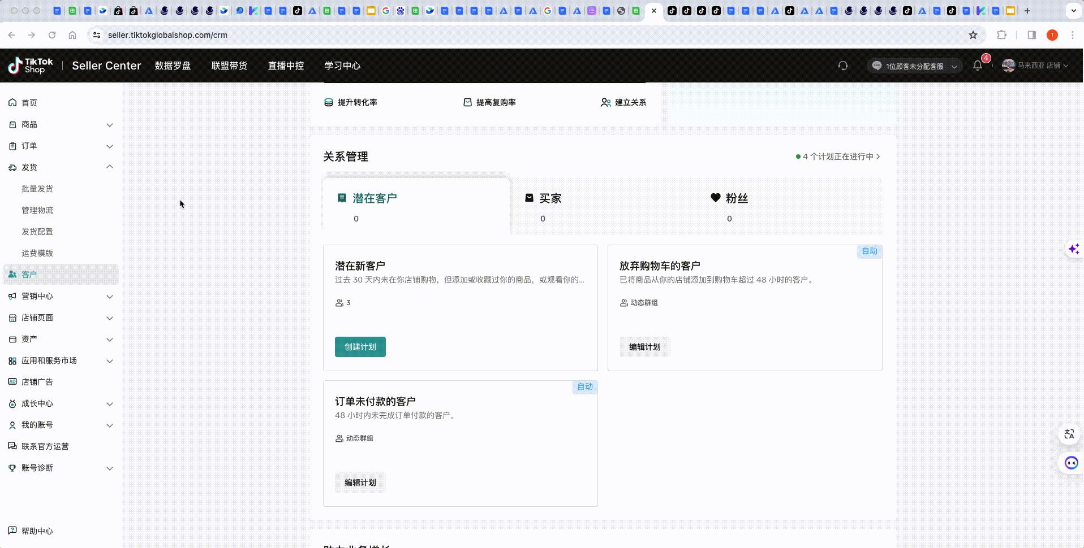Select 店铺广告 in the sidebar
Screen dimensions: 1084x548
pos(38,382)
